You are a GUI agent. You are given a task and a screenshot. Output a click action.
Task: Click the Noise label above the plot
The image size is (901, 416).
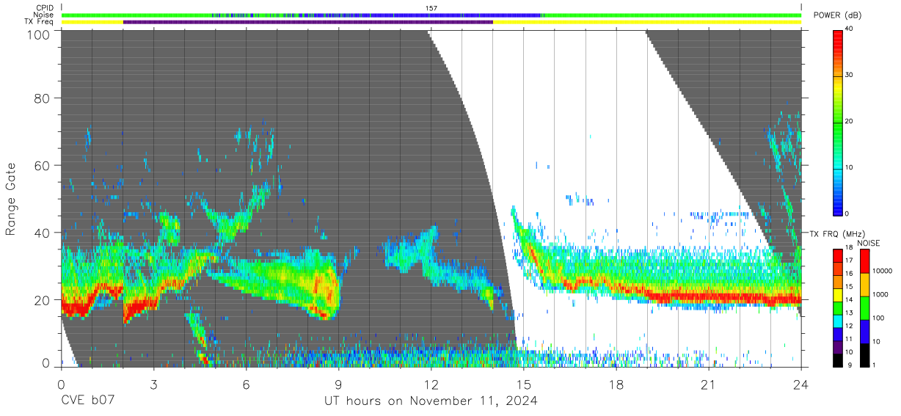[x=45, y=15]
